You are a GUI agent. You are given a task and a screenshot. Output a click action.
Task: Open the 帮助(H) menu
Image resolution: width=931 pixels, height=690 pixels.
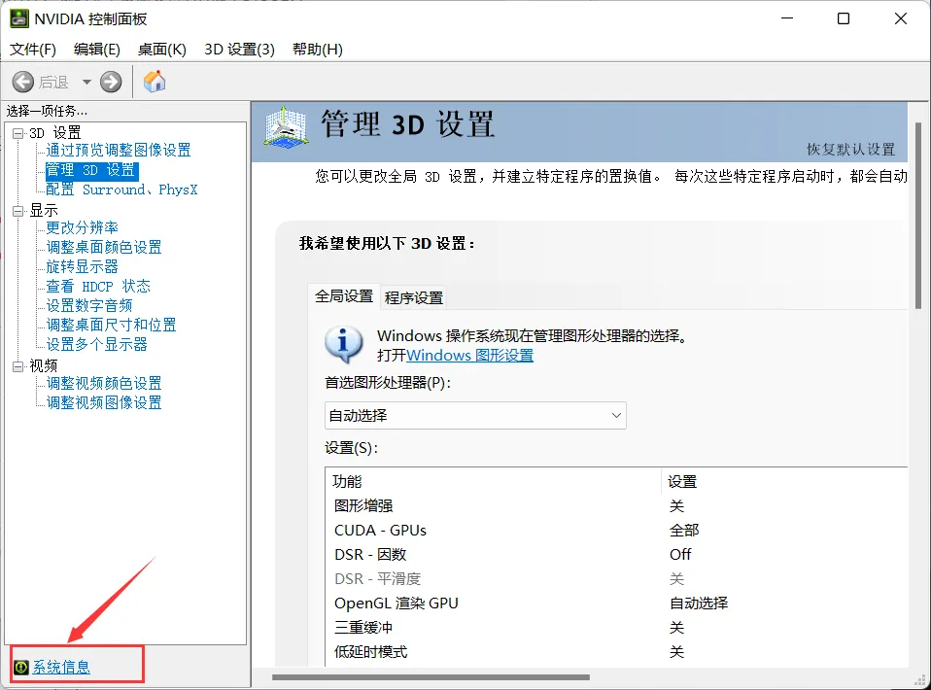[x=318, y=50]
